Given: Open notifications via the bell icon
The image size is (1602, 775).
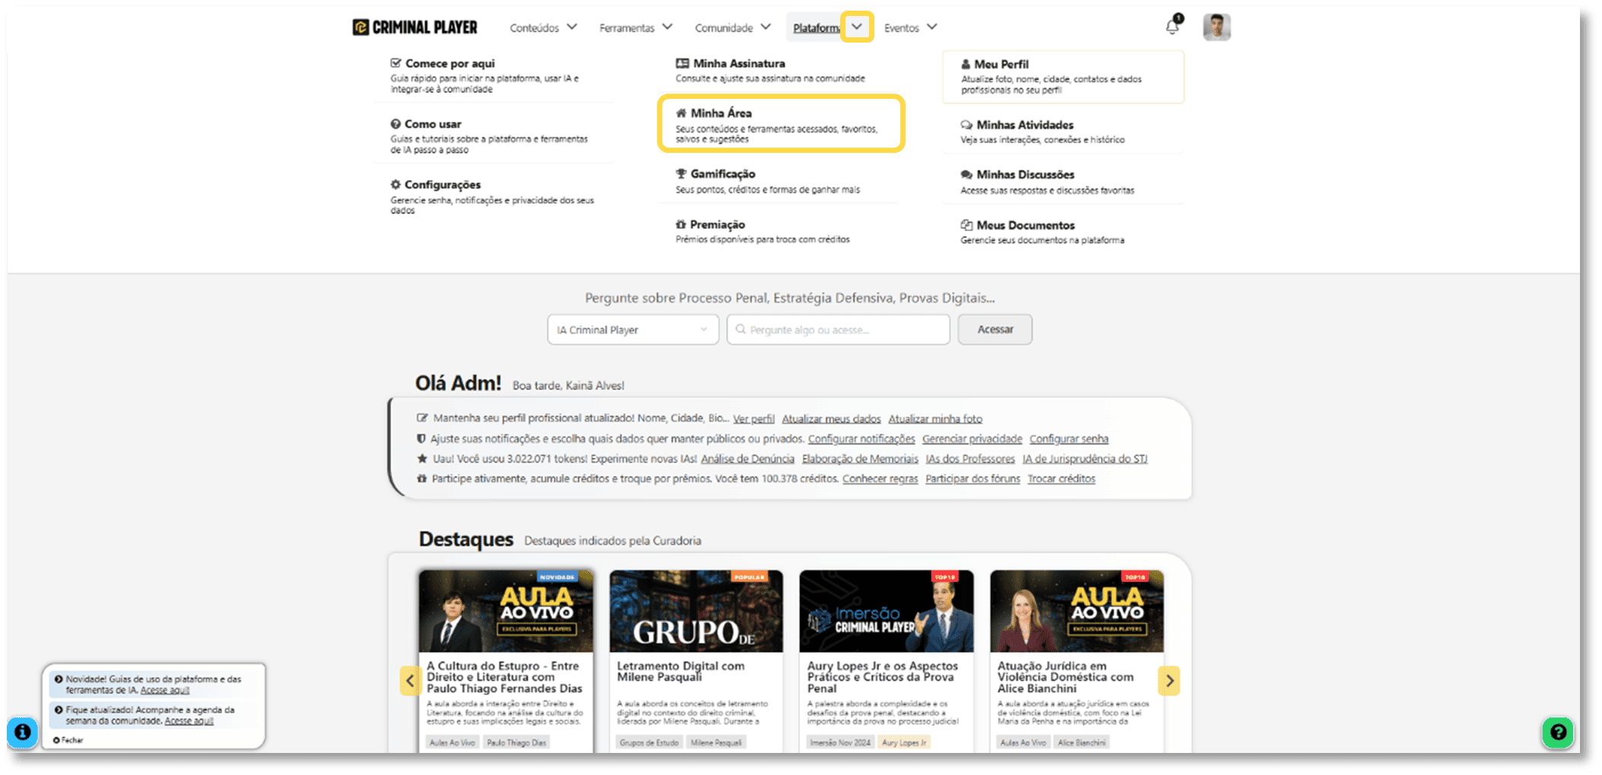Looking at the screenshot, I should tap(1172, 25).
